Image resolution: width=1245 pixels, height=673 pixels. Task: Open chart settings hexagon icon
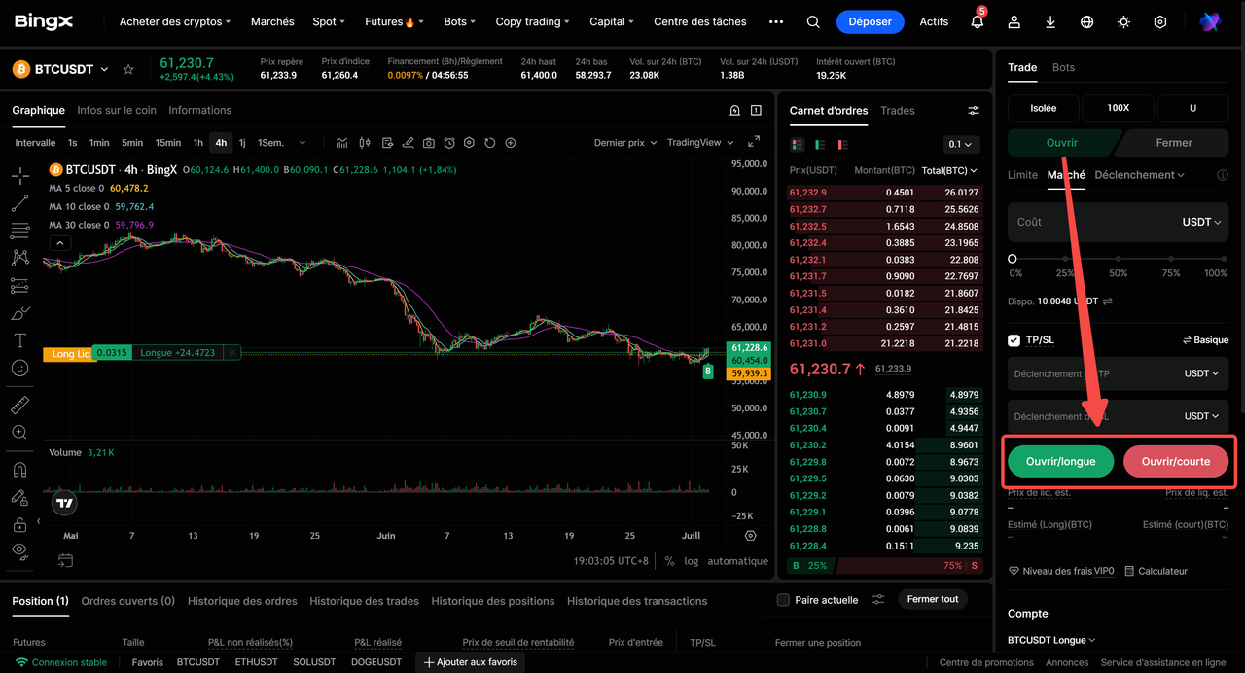(x=469, y=143)
